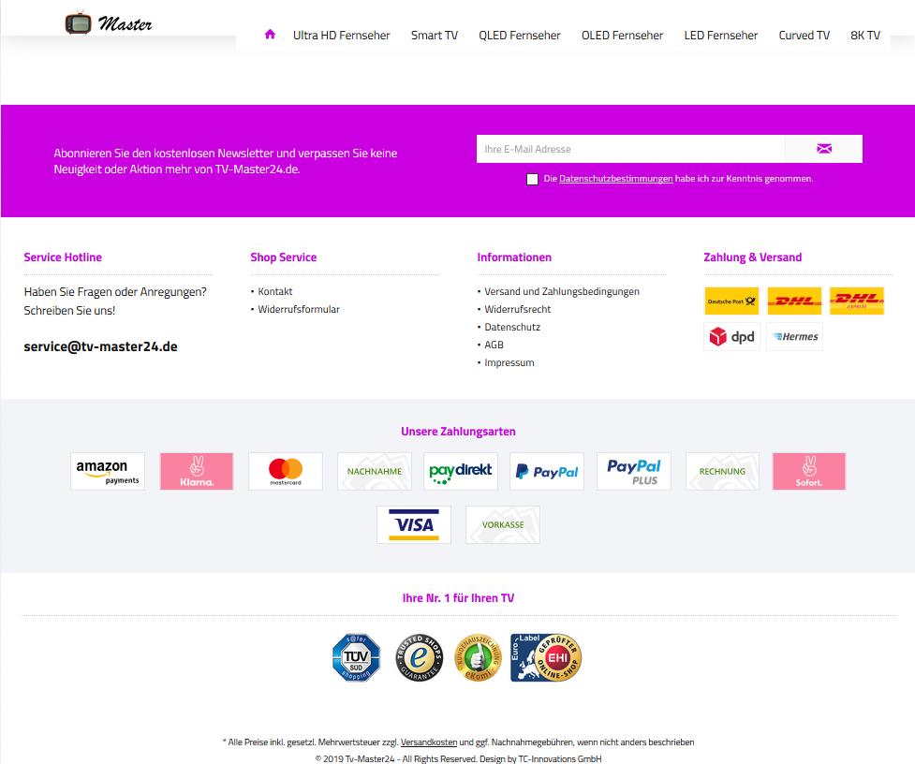Viewport: 915px width, 764px height.
Task: Click the Versandkosten link in footer note
Action: (429, 742)
